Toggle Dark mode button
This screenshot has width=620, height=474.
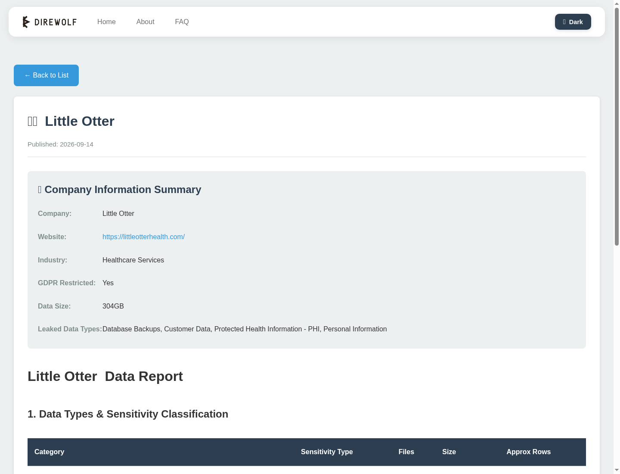(x=573, y=22)
